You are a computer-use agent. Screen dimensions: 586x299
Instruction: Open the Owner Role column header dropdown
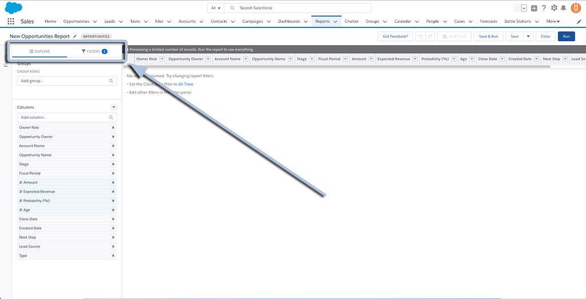162,59
